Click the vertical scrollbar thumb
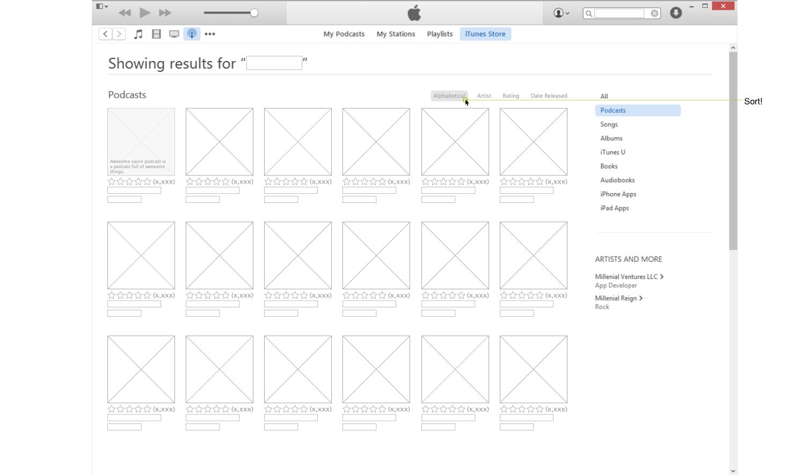Image resolution: width=801 pixels, height=475 pixels. pos(733,150)
